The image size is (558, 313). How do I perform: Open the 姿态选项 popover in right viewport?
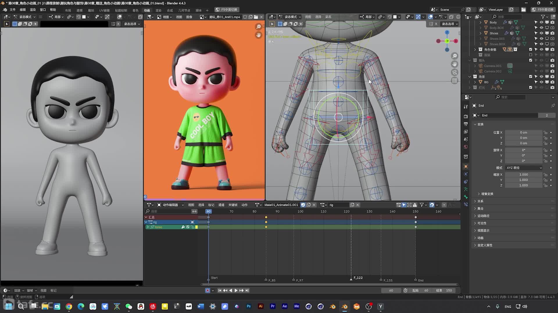pyautogui.click(x=449, y=24)
